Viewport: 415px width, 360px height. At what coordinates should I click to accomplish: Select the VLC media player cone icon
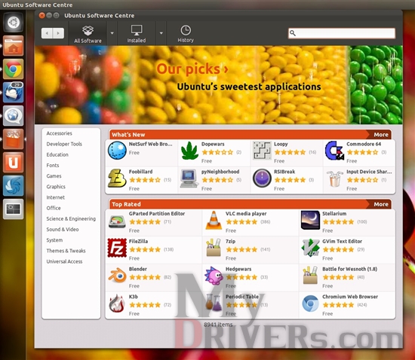214,220
